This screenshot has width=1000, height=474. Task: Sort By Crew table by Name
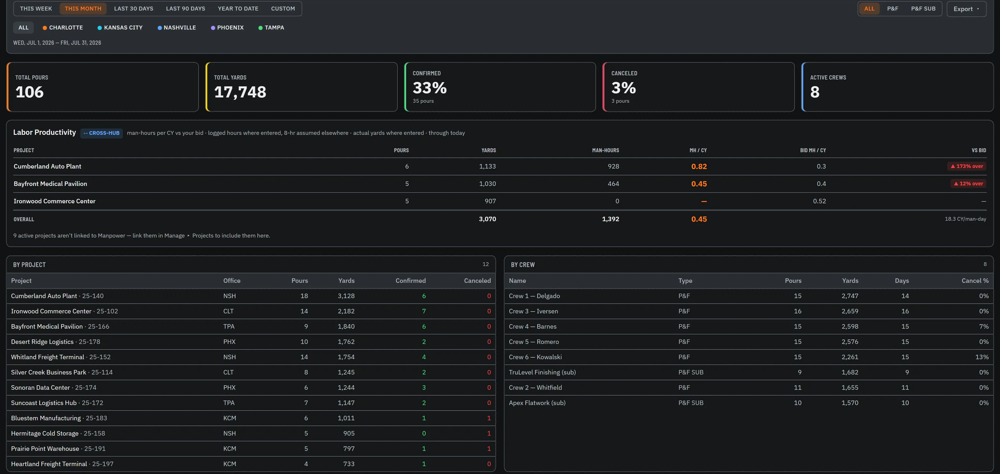coord(517,281)
